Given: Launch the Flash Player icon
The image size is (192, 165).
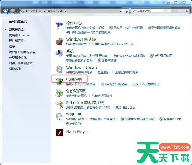Looking at the screenshot, I should click(60, 132).
